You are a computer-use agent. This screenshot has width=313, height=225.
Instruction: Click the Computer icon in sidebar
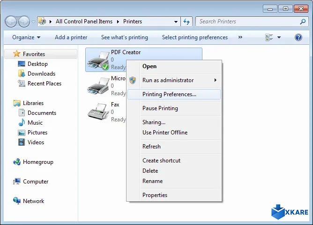[x=17, y=181]
